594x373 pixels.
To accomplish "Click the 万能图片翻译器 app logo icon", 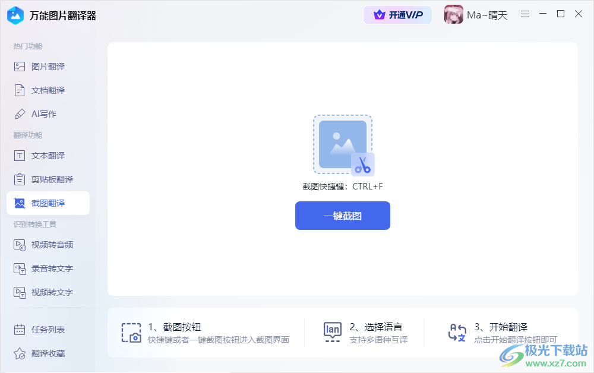I will click(15, 15).
